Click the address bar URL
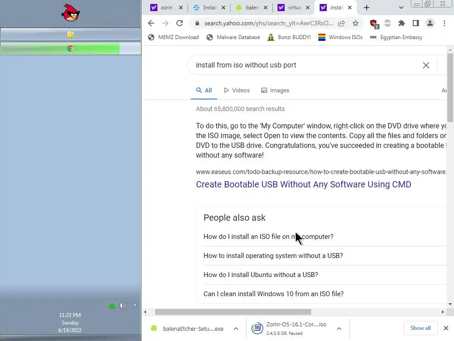454x341 pixels. coord(268,23)
